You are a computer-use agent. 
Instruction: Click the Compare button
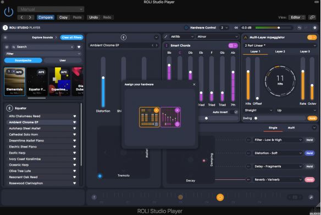pyautogui.click(x=46, y=18)
